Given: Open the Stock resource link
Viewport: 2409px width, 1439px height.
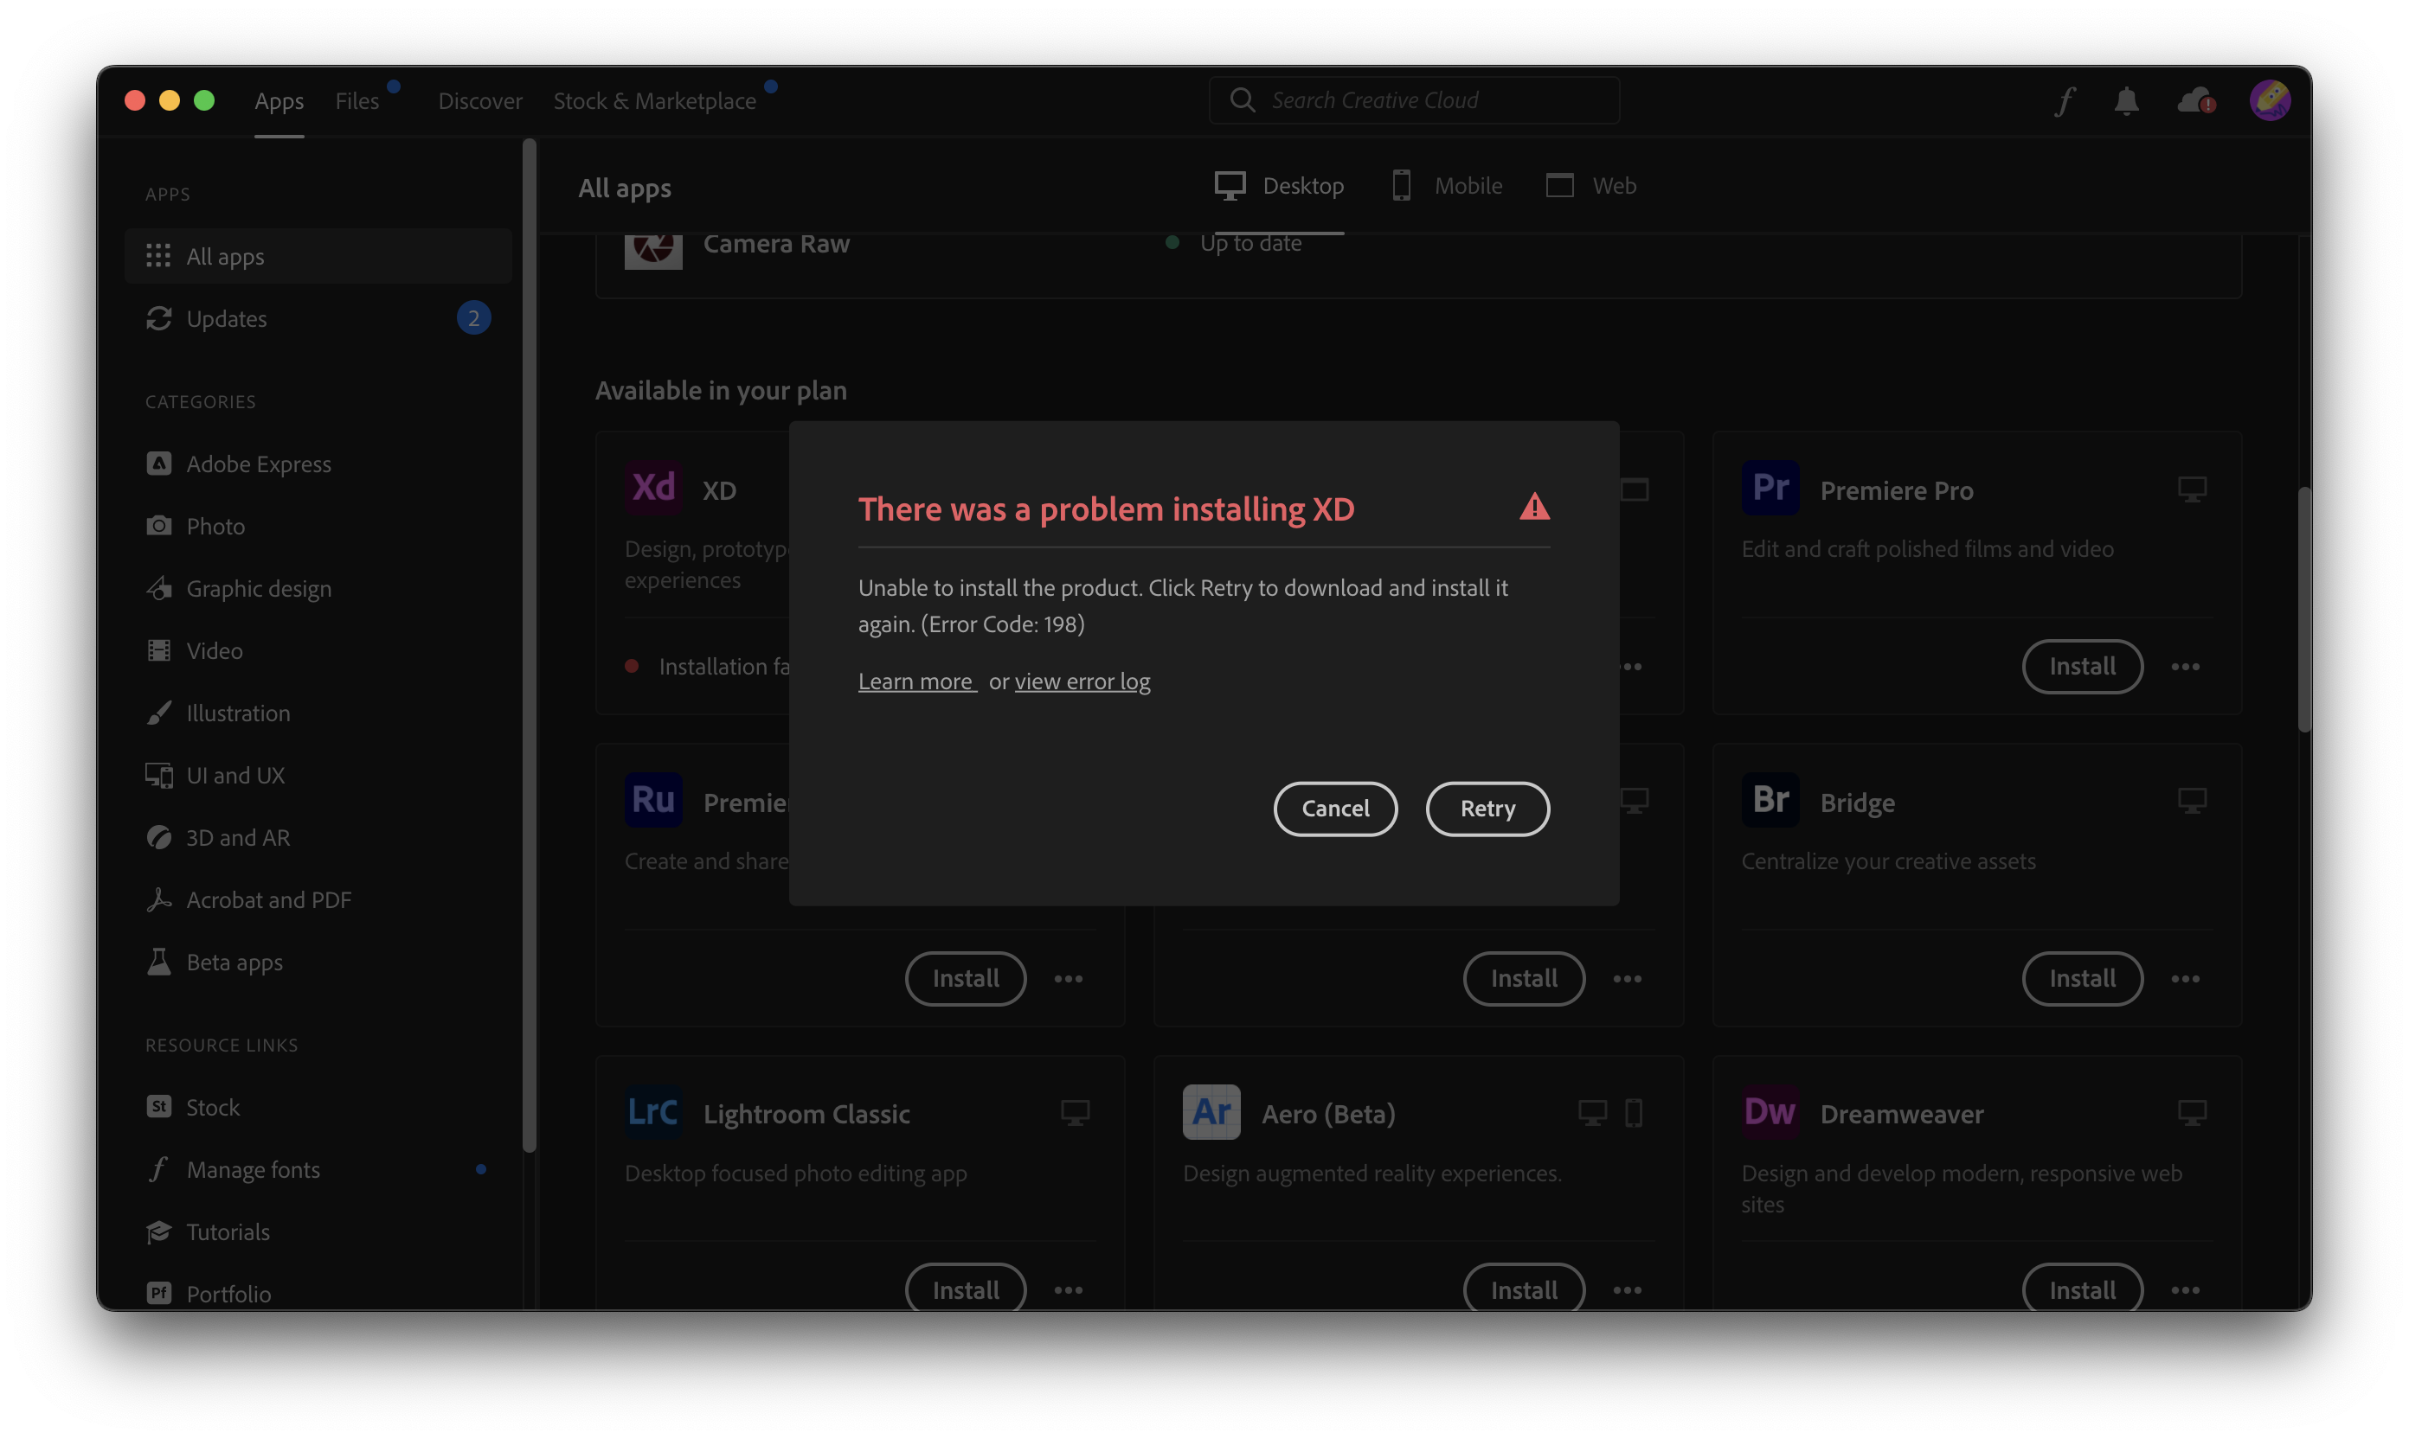Looking at the screenshot, I should click(x=318, y=1106).
